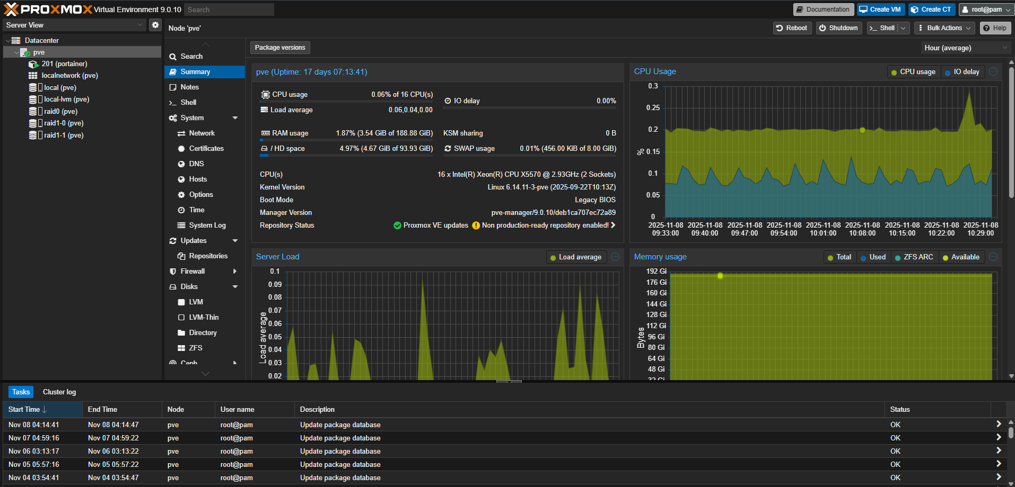Open the Hosts configuration

pos(197,179)
